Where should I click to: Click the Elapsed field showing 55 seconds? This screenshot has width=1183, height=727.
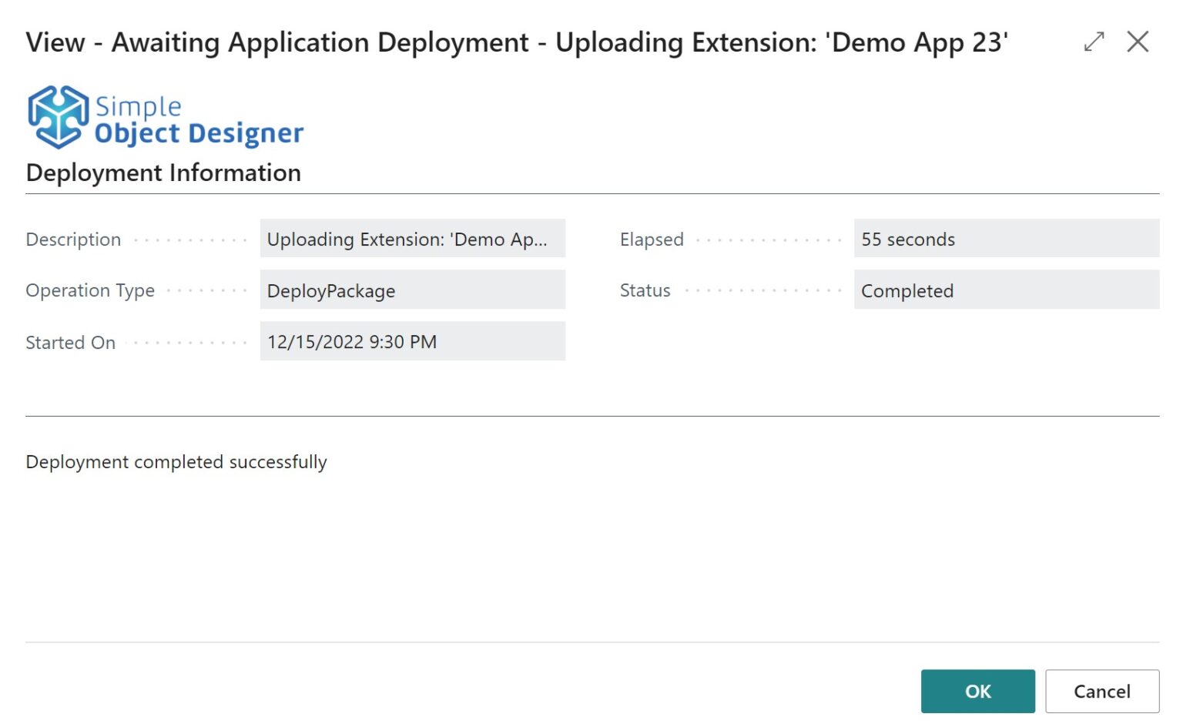click(x=1007, y=239)
